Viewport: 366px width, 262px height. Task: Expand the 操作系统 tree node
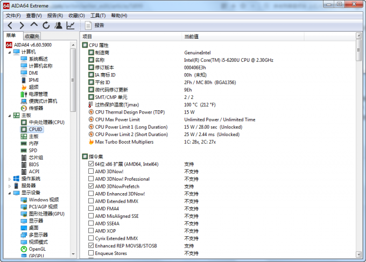coord(10,179)
